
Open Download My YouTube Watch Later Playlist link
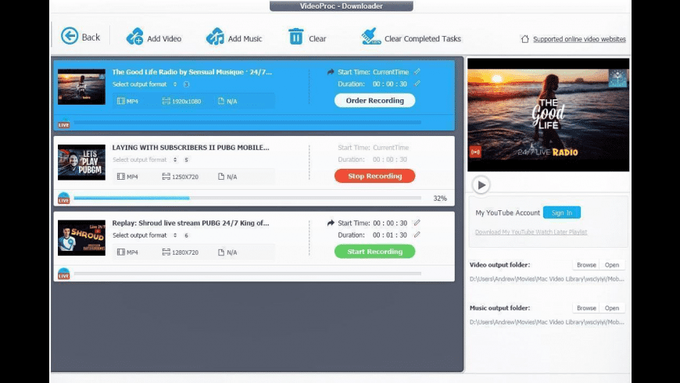pyautogui.click(x=531, y=232)
